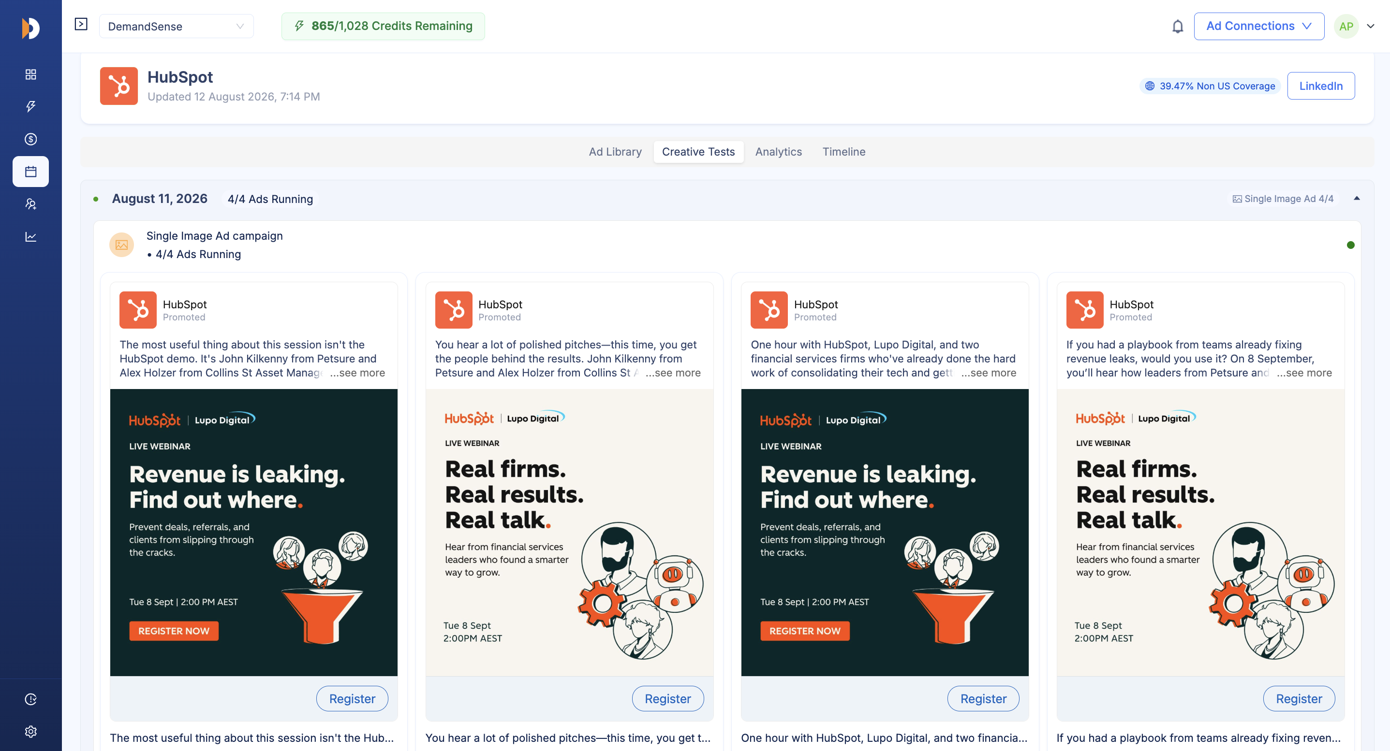Click the Single Image Ad campaign title
Viewport: 1390px width, 751px height.
click(x=214, y=236)
